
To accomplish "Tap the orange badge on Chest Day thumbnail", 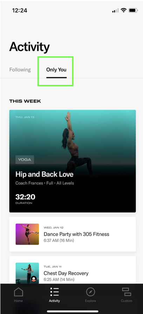I will pyautogui.click(x=34, y=279).
